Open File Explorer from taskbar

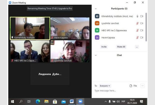click(x=46, y=101)
